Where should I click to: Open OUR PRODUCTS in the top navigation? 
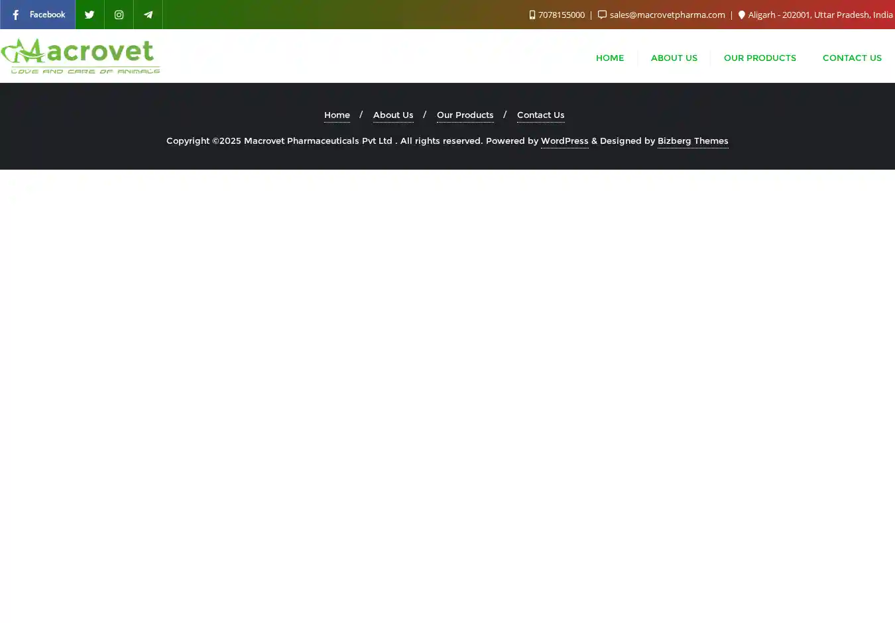760,58
